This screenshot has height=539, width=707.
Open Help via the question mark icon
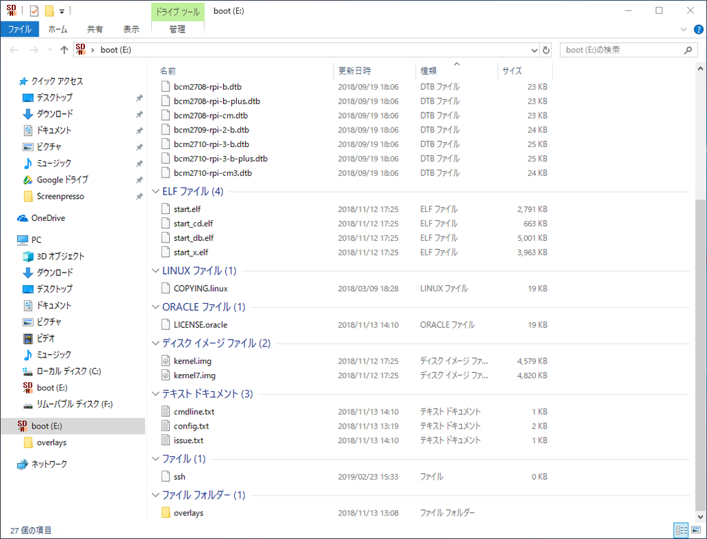(698, 29)
